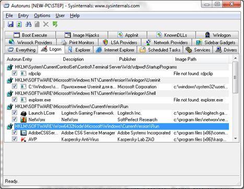The height and width of the screenshot is (189, 244).
Task: Switch to the Internet Explorer tab
Action: click(115, 50)
